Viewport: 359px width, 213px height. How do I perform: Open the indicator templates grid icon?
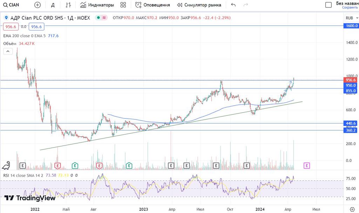[x=123, y=5]
